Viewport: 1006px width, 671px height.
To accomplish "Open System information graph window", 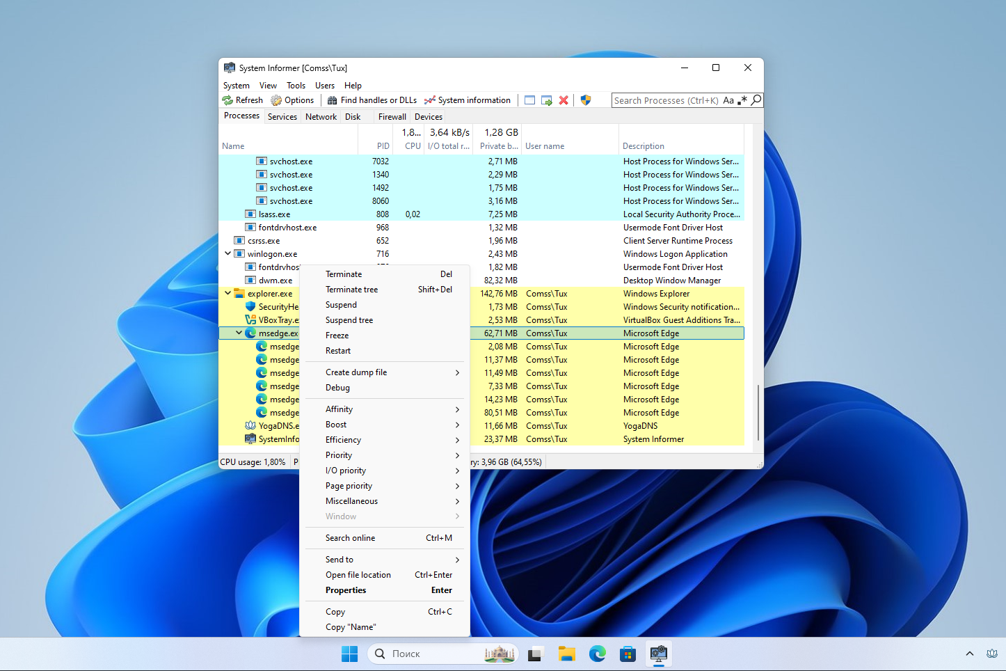I will tap(468, 100).
